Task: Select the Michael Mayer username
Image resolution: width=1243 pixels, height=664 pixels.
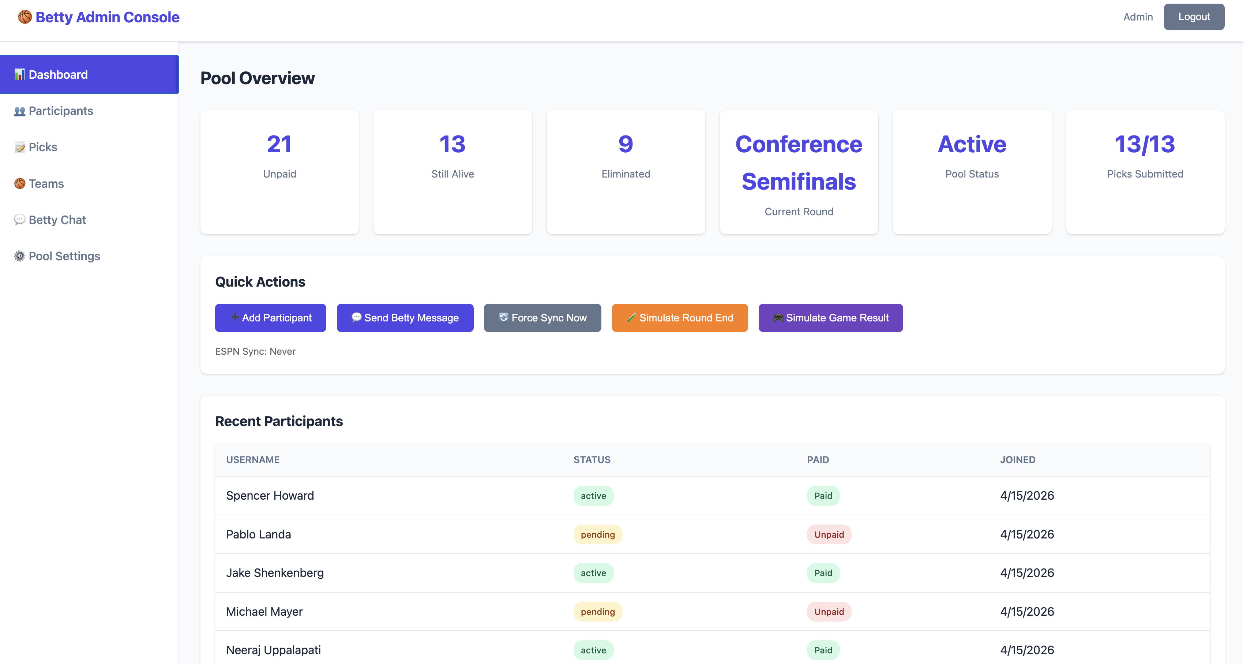Action: point(264,611)
